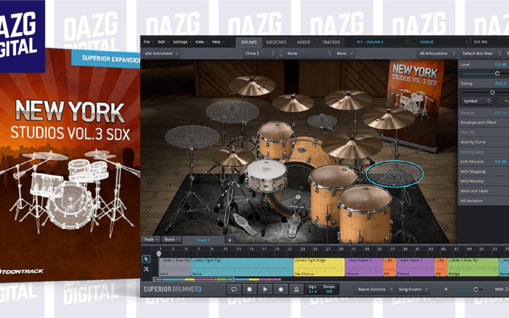The image size is (509, 318).
Task: Open the Cymbal tuning type dropdown
Action: click(476, 101)
